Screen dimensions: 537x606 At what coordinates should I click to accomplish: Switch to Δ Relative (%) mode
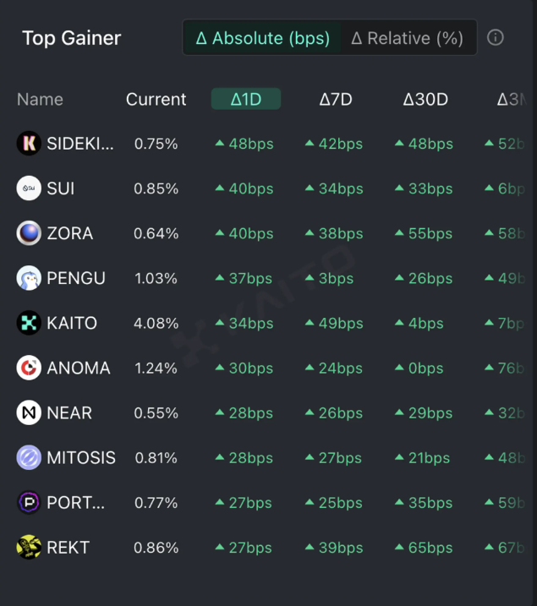tap(408, 38)
